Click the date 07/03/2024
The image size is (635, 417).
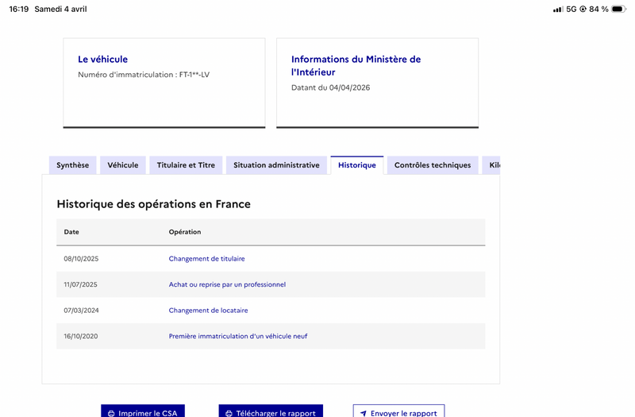pos(81,311)
